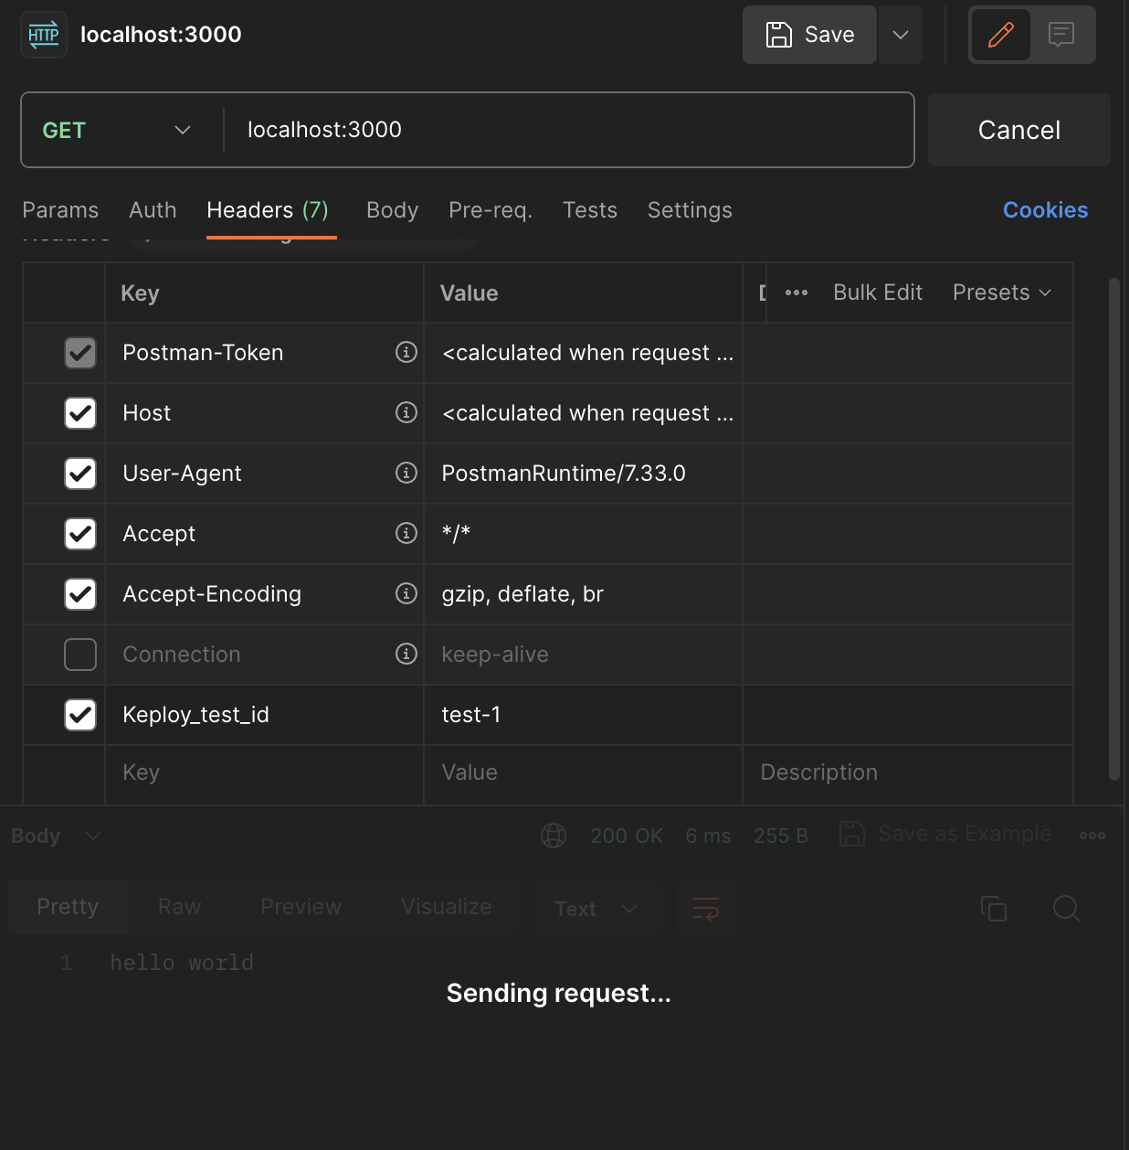Disable the Accept-Encoding header

[x=80, y=594]
